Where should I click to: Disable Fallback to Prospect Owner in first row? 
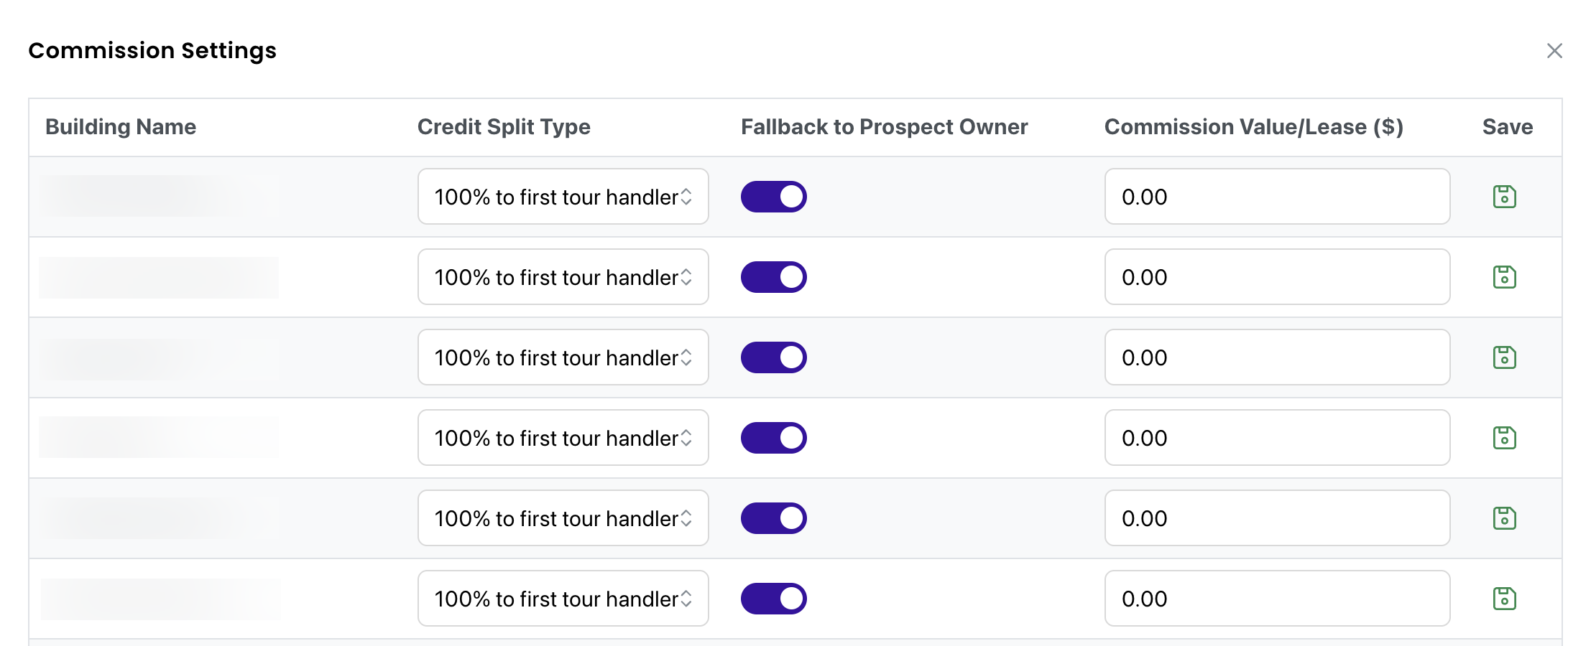click(774, 197)
